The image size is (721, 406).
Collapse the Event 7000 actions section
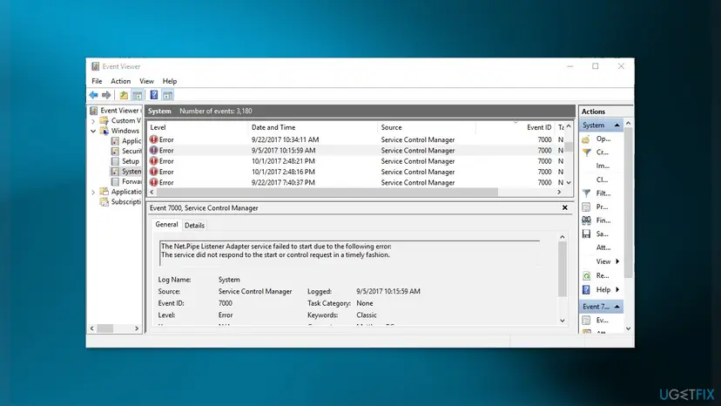(x=617, y=307)
